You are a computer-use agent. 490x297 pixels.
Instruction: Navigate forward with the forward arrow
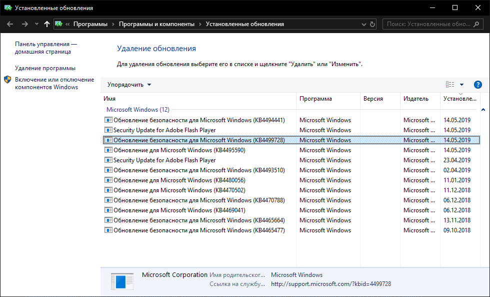[24, 24]
